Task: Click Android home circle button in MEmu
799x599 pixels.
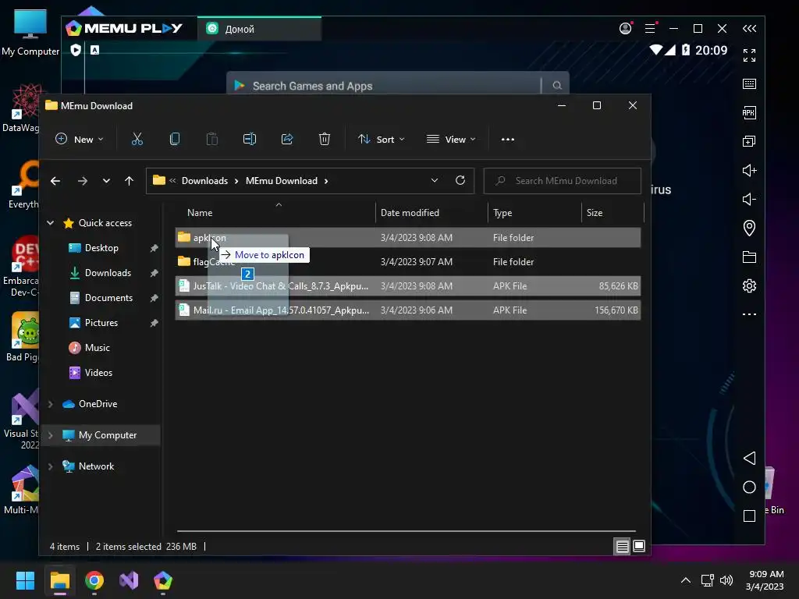Action: (749, 487)
